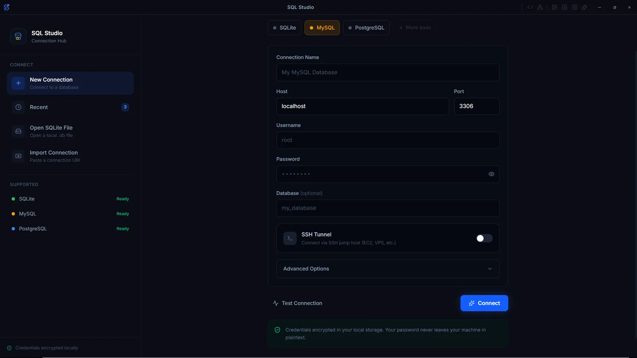Image resolution: width=637 pixels, height=358 pixels.
Task: Click the More soon tab
Action: 415,28
